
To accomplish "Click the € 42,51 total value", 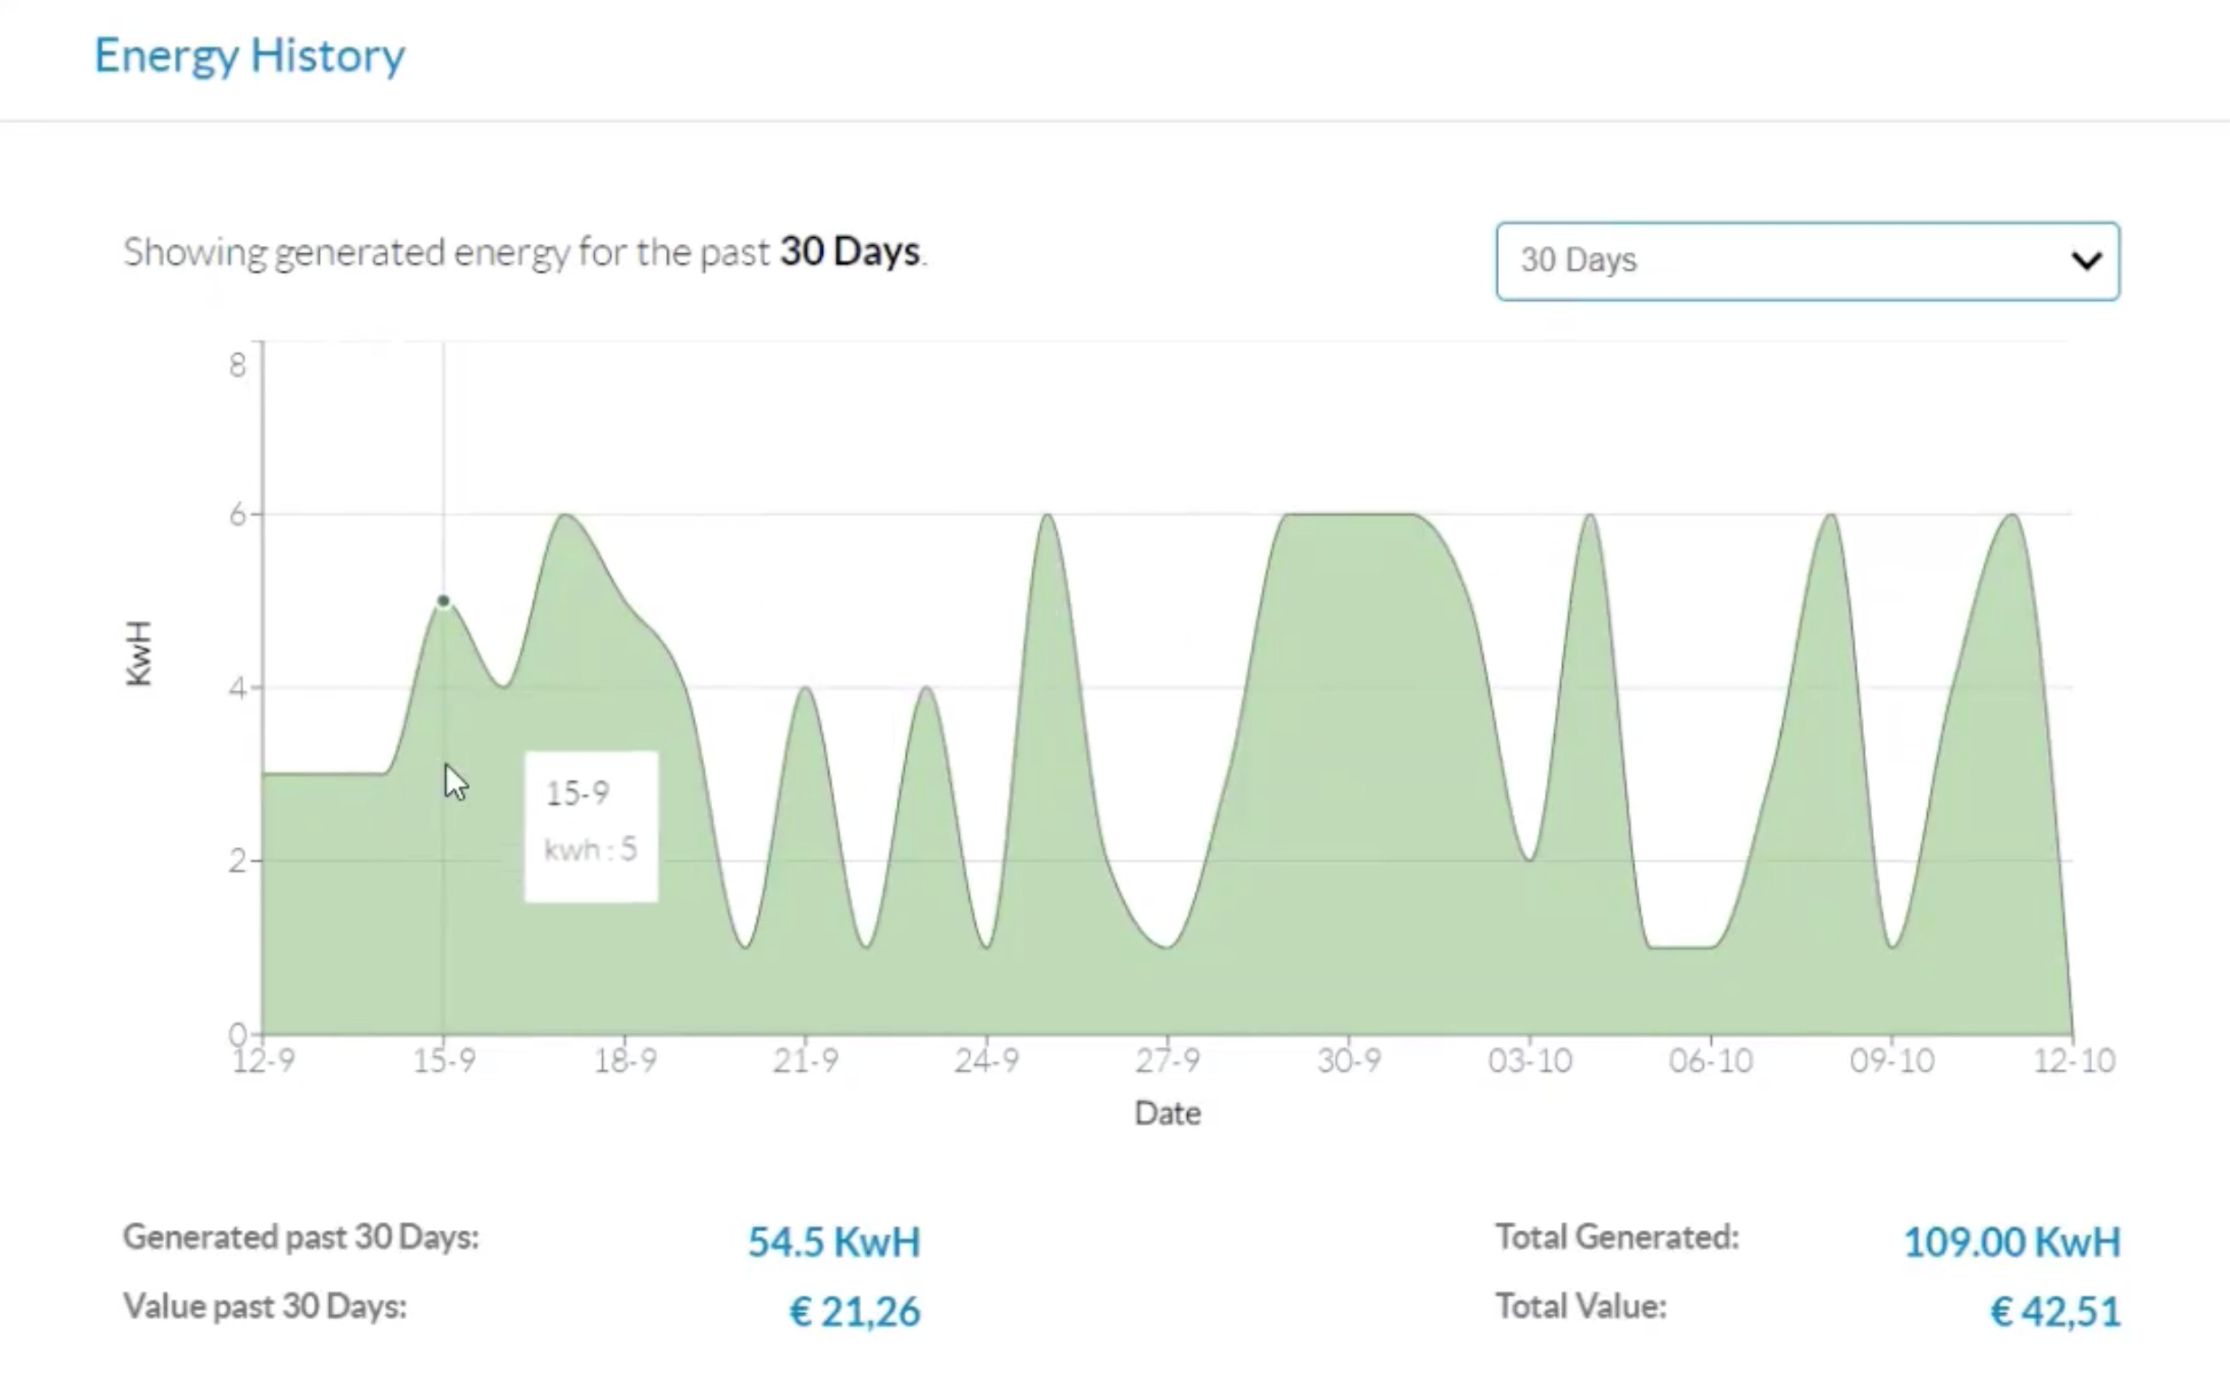I will [x=2053, y=1312].
